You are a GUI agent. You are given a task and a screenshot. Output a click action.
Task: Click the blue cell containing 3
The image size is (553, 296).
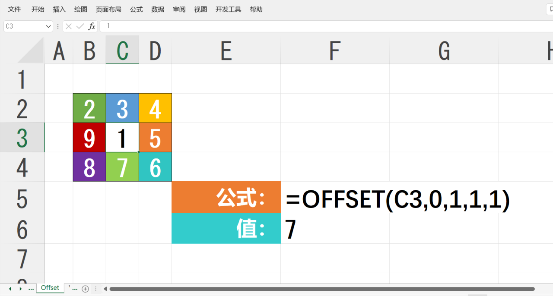click(x=122, y=108)
